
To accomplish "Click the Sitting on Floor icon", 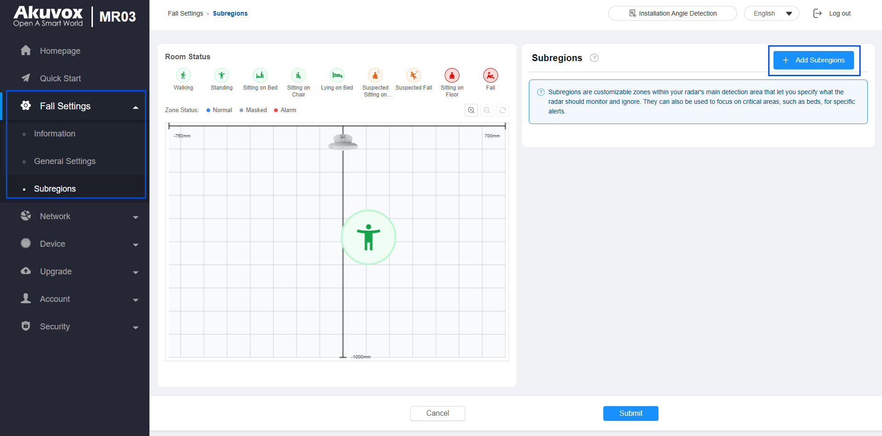I will pos(452,75).
